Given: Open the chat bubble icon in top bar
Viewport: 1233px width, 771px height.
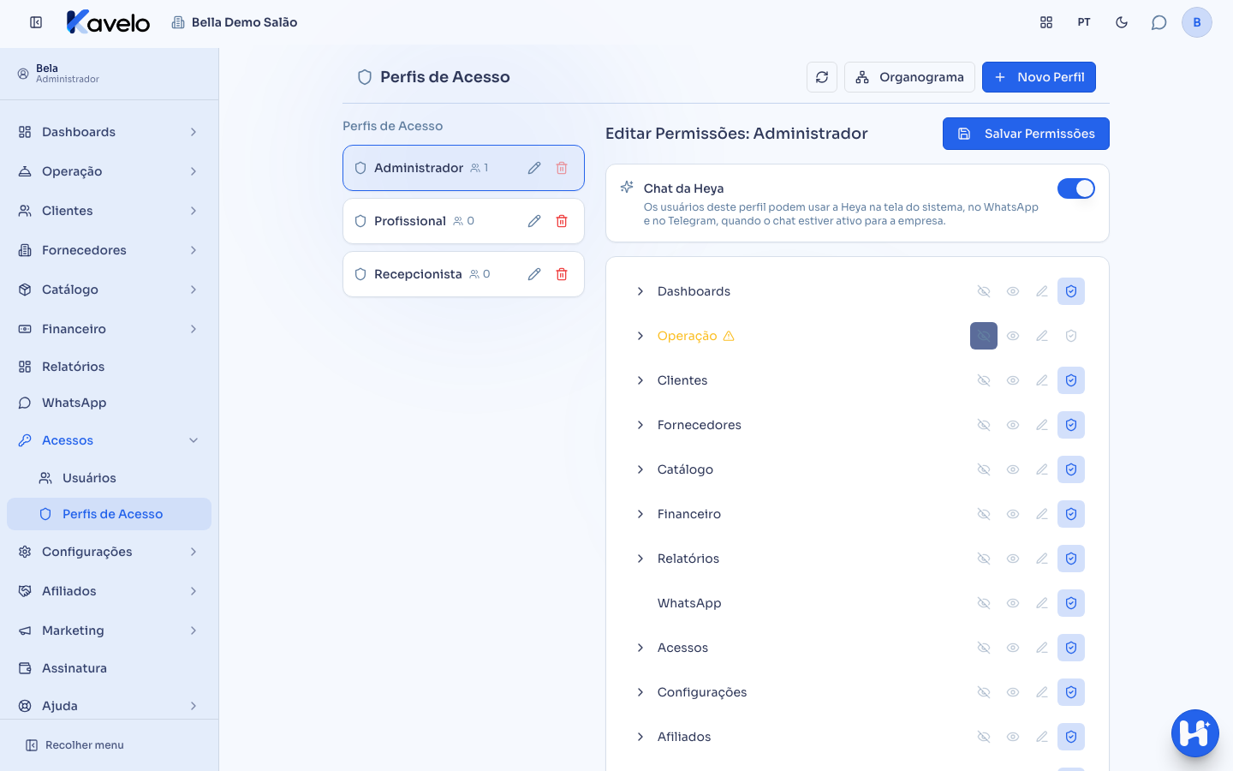Looking at the screenshot, I should point(1159,22).
